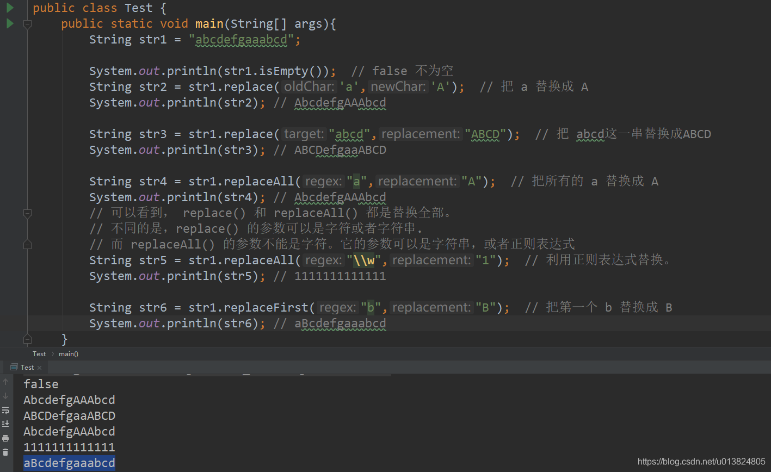Run class Test from gutter arrow
The width and height of the screenshot is (771, 472).
click(x=10, y=8)
